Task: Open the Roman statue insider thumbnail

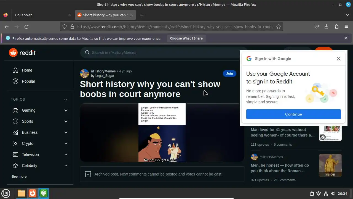Action: coord(330,165)
